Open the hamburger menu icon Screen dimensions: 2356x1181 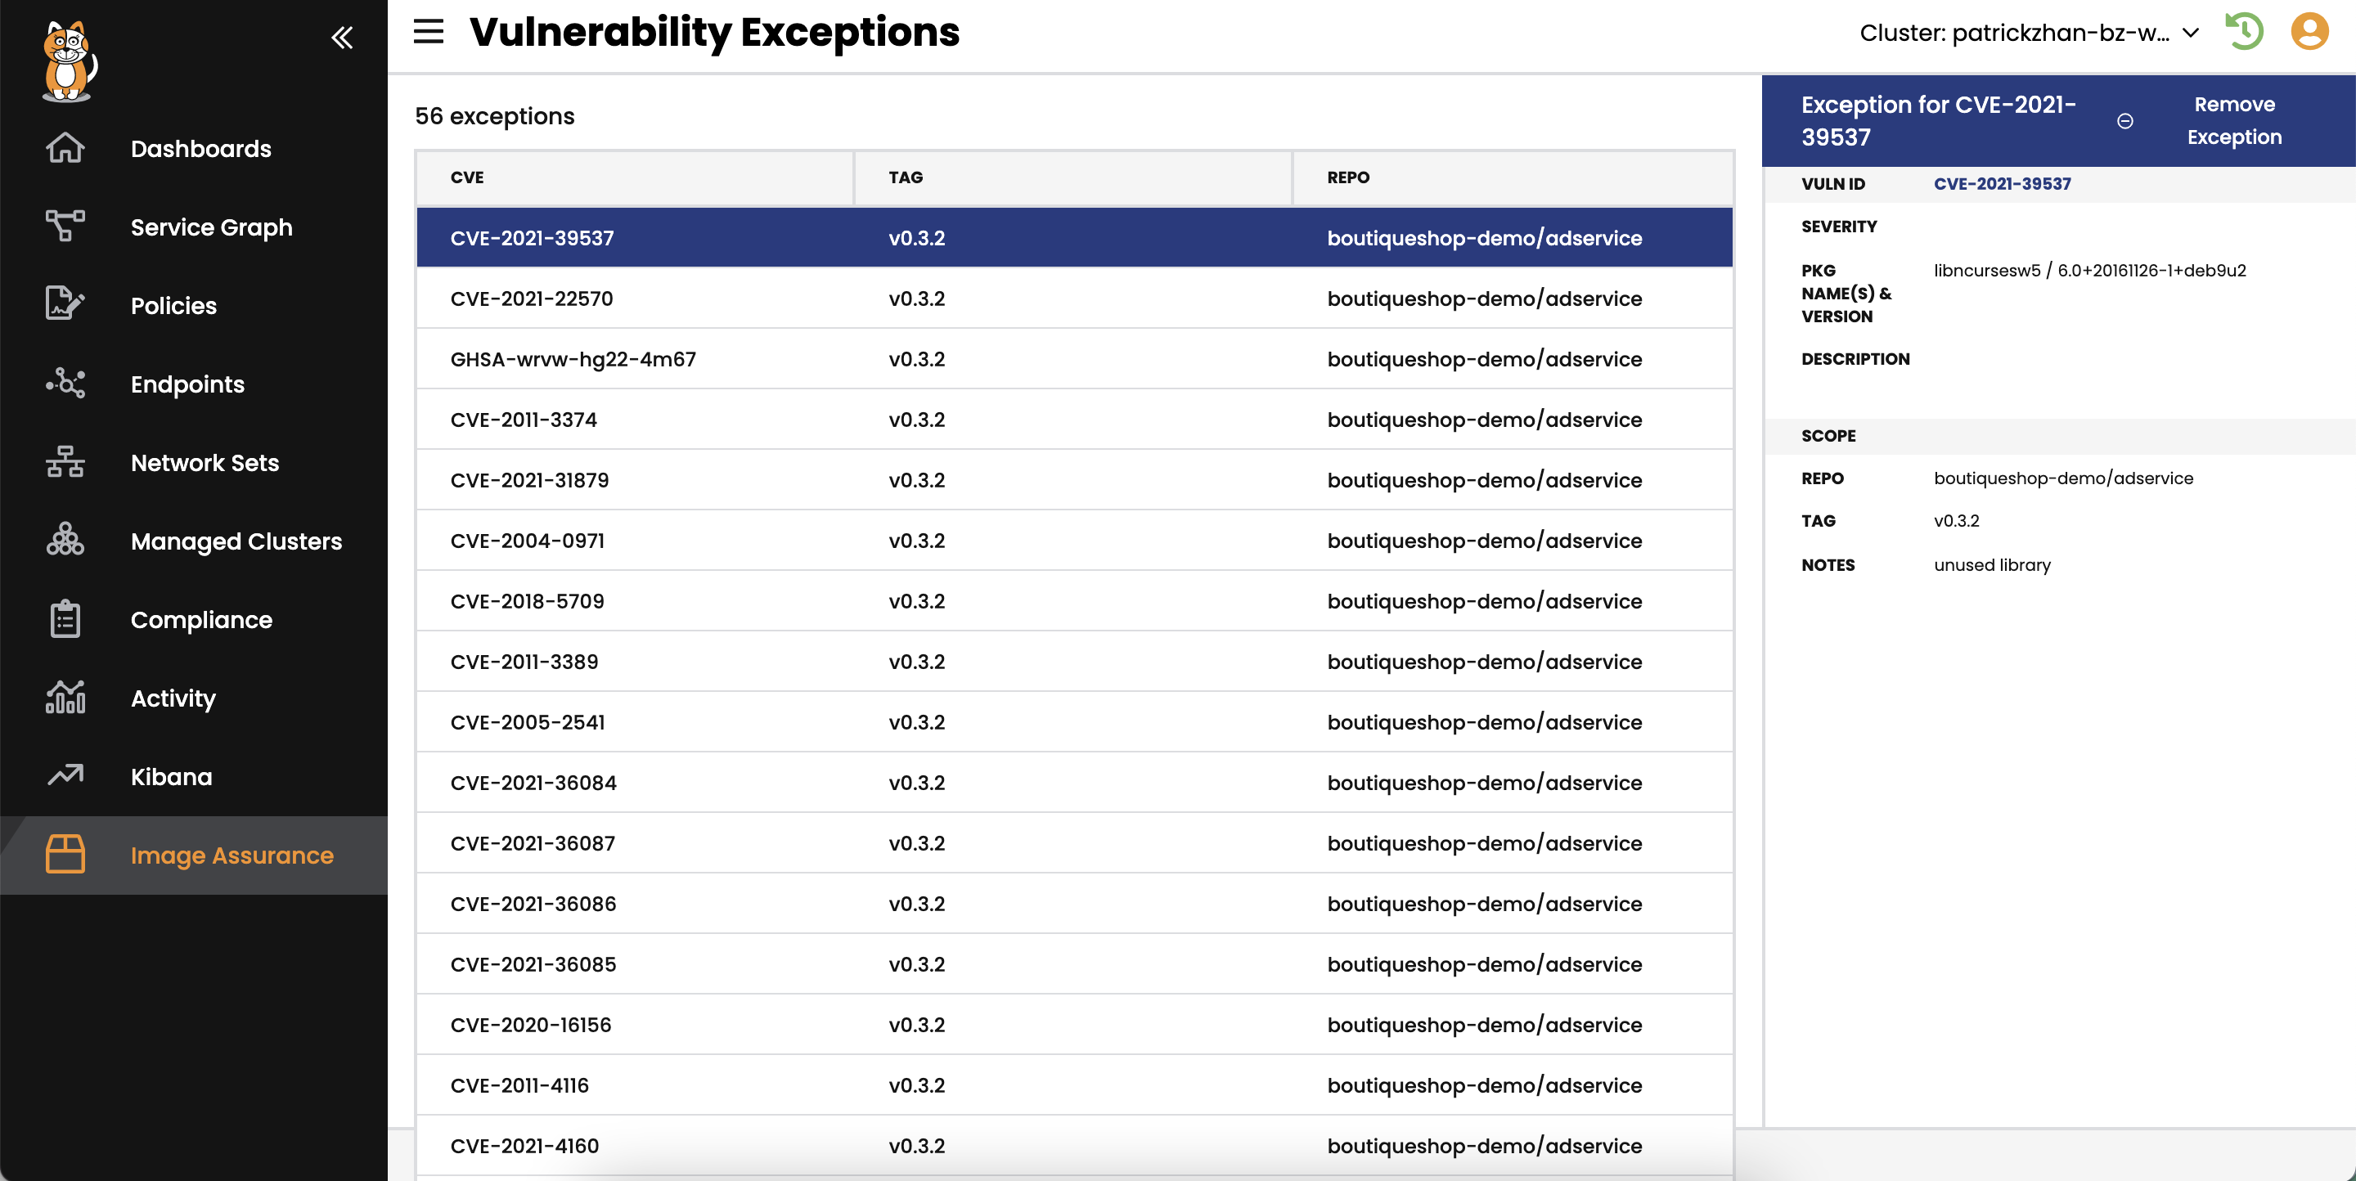[x=428, y=32]
